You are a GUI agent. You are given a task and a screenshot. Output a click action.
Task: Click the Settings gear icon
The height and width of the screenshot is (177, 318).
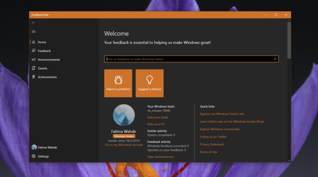point(34,156)
